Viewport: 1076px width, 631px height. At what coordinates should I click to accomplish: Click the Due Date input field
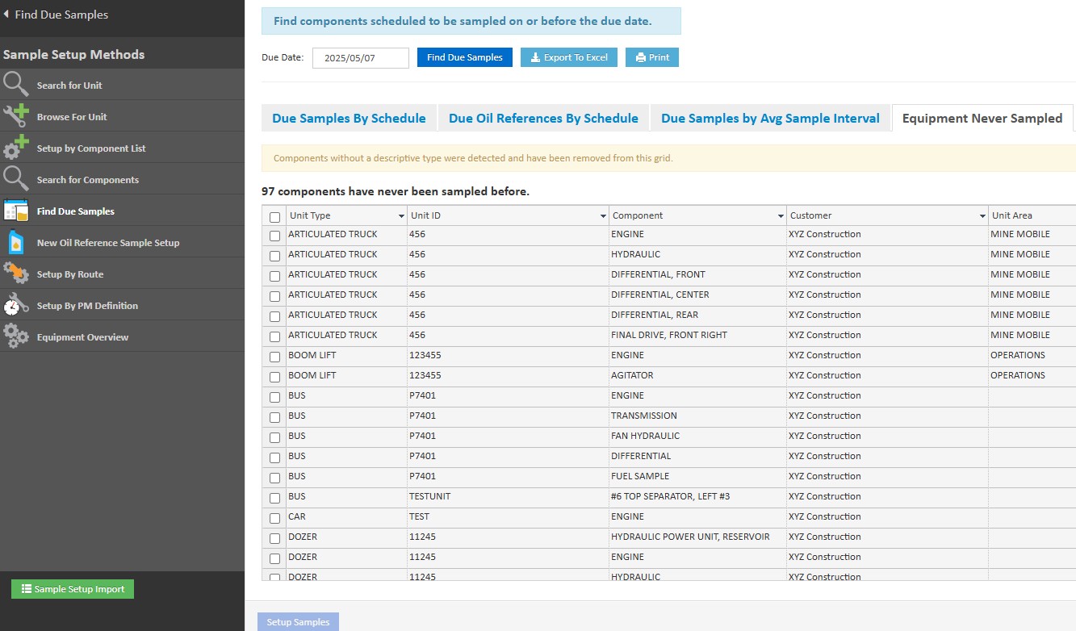(x=360, y=58)
